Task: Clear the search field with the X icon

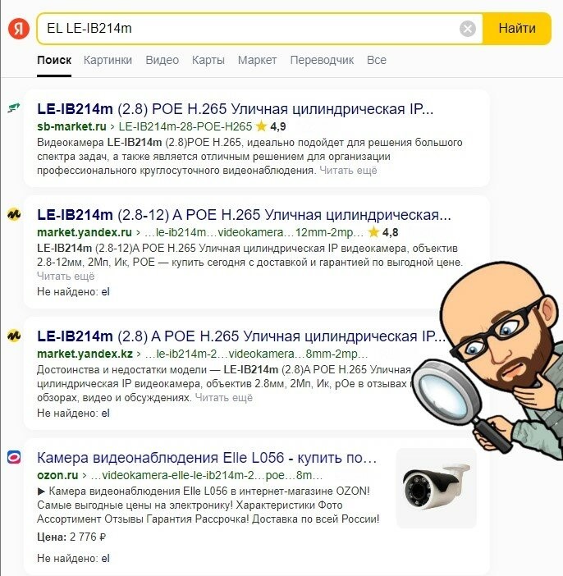Action: coord(468,28)
